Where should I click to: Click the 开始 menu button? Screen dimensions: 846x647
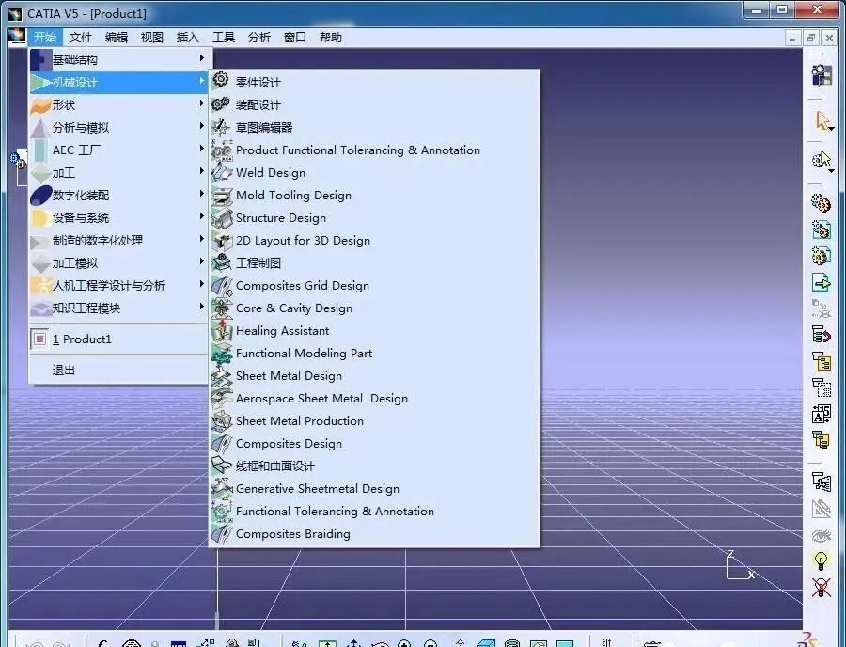(x=45, y=38)
